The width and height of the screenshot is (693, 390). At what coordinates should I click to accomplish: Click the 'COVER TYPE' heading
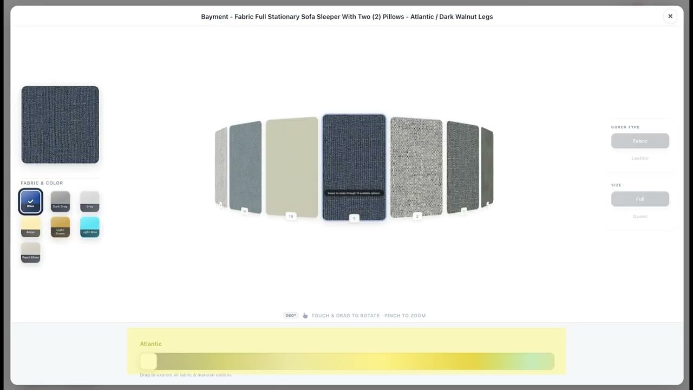tap(625, 127)
